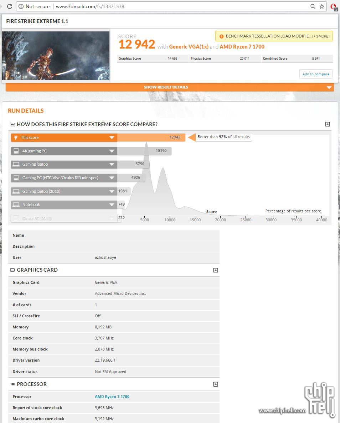
Task: Click the Not secure site info icon
Action: (x=21, y=6)
